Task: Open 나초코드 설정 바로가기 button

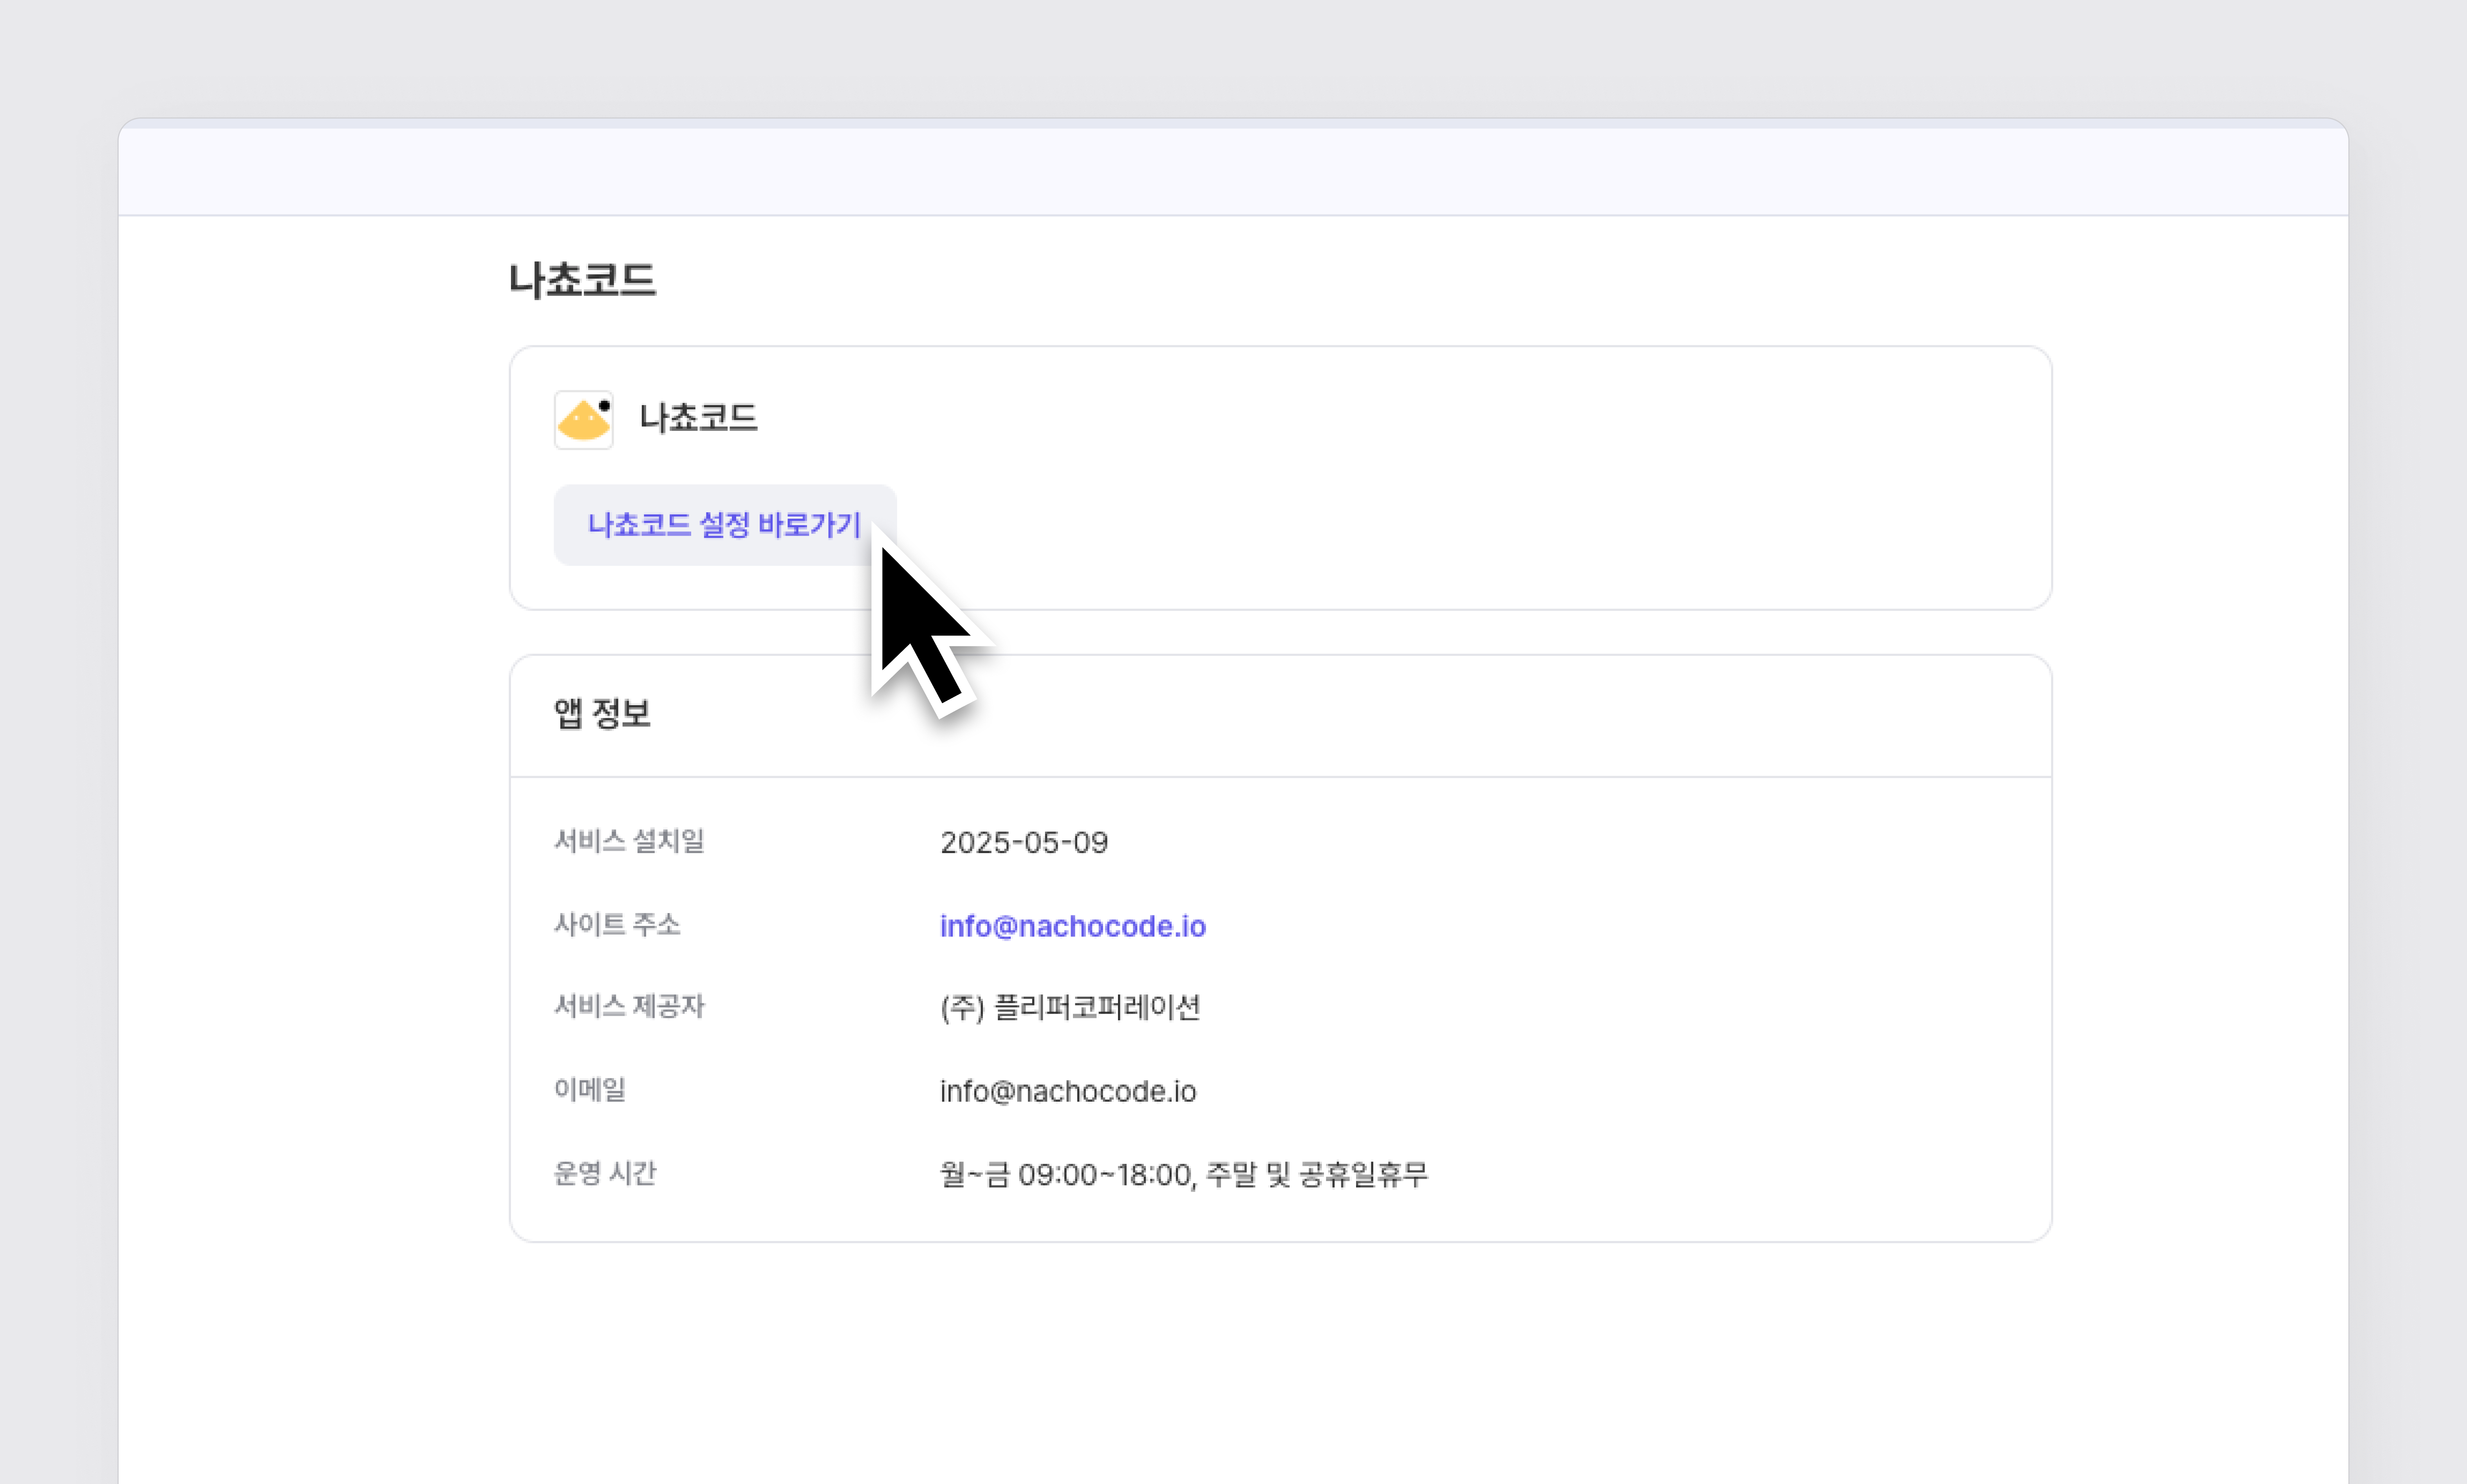Action: tap(724, 525)
